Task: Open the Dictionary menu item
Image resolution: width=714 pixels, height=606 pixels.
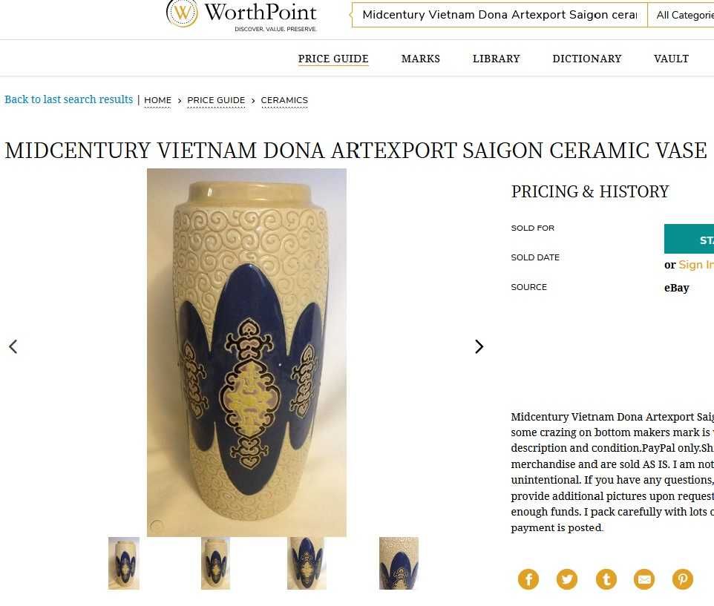Action: [x=586, y=59]
